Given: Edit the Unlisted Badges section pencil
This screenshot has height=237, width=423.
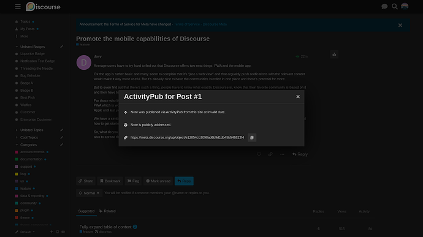Looking at the screenshot, I should pos(62,47).
